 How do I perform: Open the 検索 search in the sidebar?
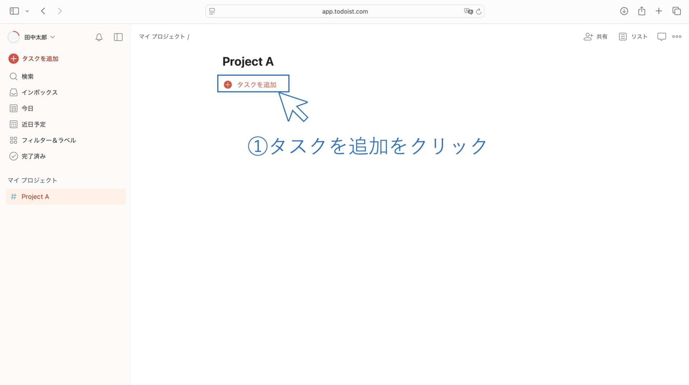(x=27, y=76)
